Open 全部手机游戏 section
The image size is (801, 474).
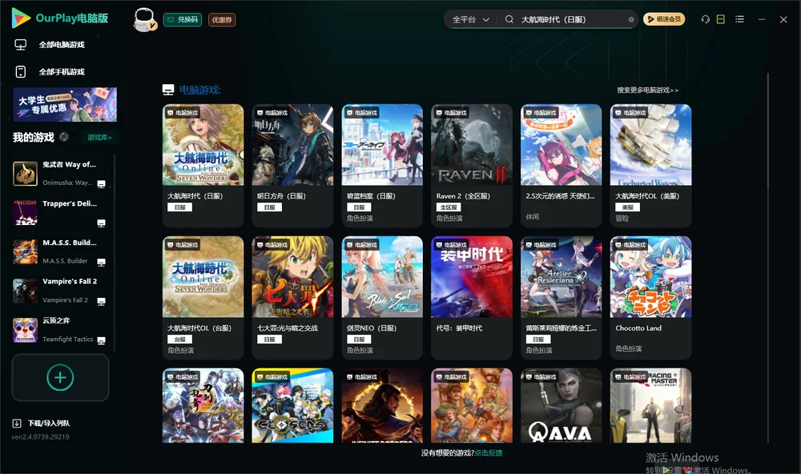coord(62,72)
